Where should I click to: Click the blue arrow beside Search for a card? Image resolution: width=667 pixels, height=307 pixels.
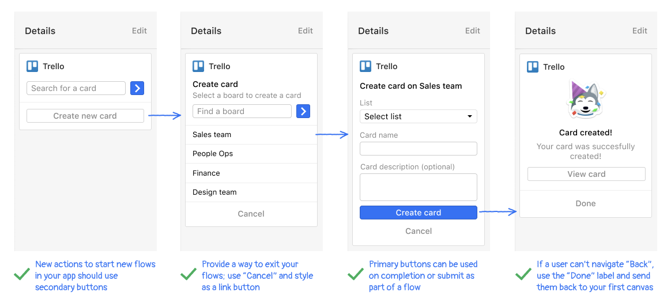click(137, 88)
